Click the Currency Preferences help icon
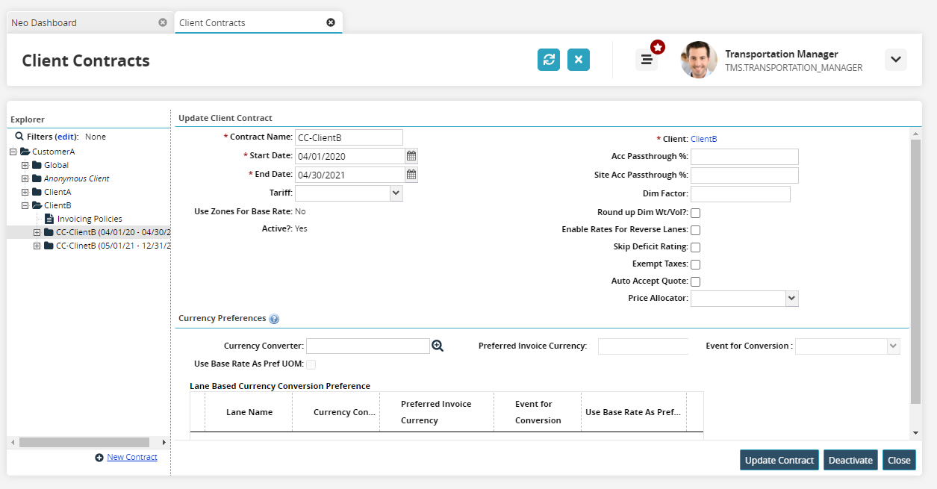937x489 pixels. click(x=274, y=319)
